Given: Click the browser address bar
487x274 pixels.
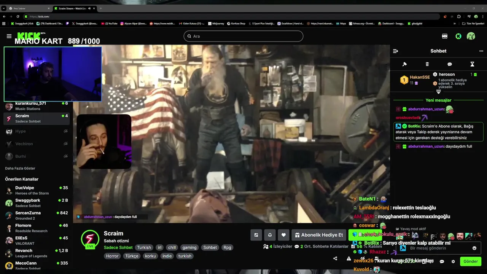Looking at the screenshot, I should click(x=232, y=16).
